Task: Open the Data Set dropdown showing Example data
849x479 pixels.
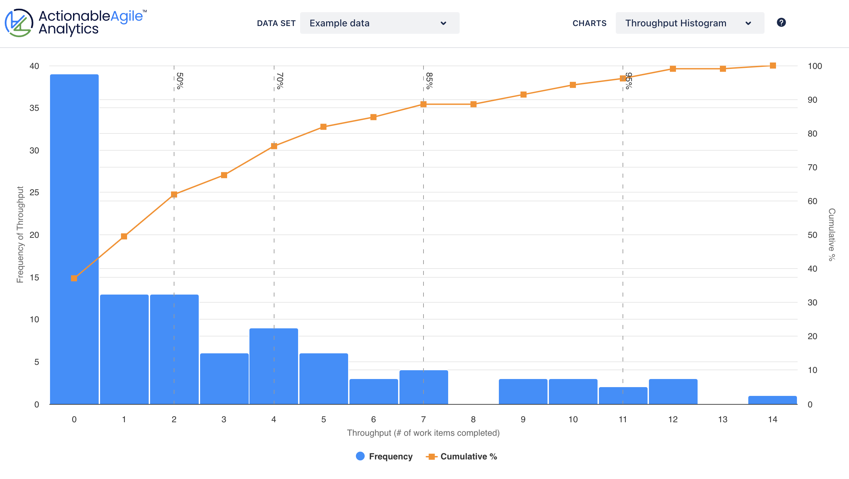Action: [x=379, y=23]
